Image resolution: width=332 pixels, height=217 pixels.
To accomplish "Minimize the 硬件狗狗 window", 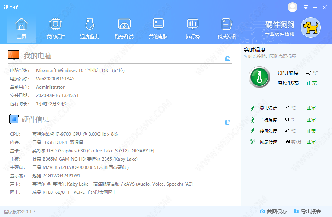I will [315, 8].
